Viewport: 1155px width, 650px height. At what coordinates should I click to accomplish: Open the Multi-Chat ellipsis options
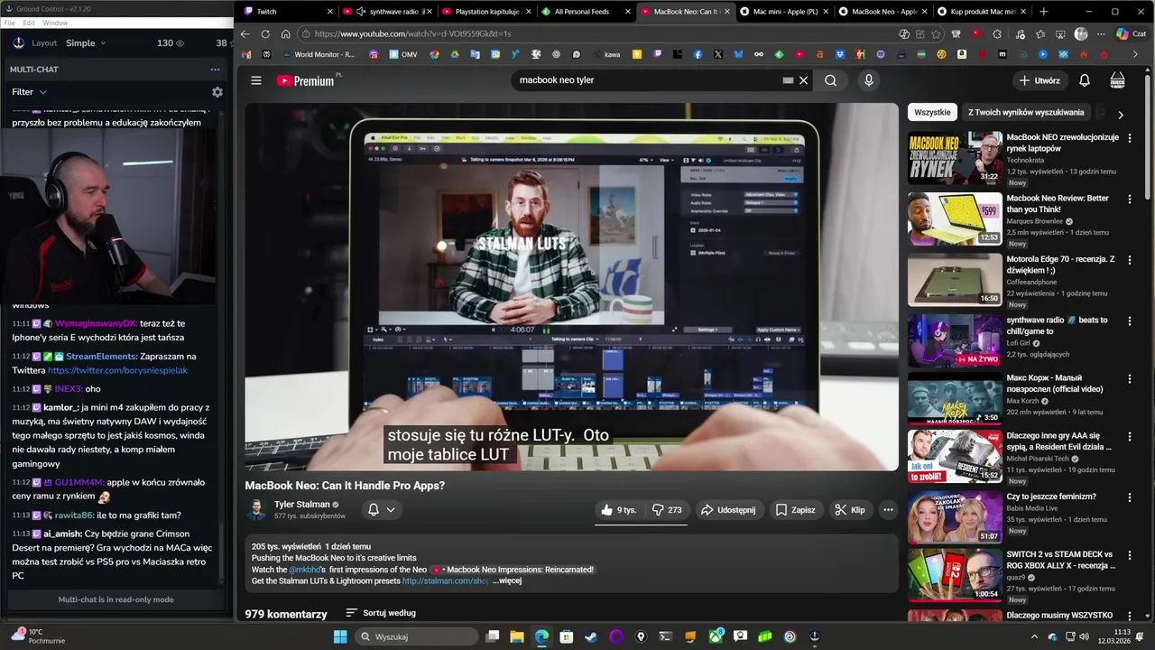[215, 70]
